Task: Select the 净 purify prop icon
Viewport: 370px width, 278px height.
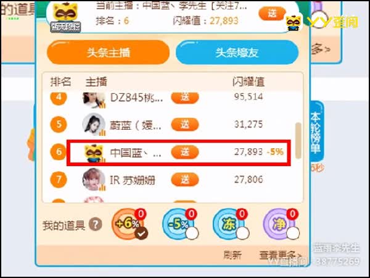Action: (279, 224)
